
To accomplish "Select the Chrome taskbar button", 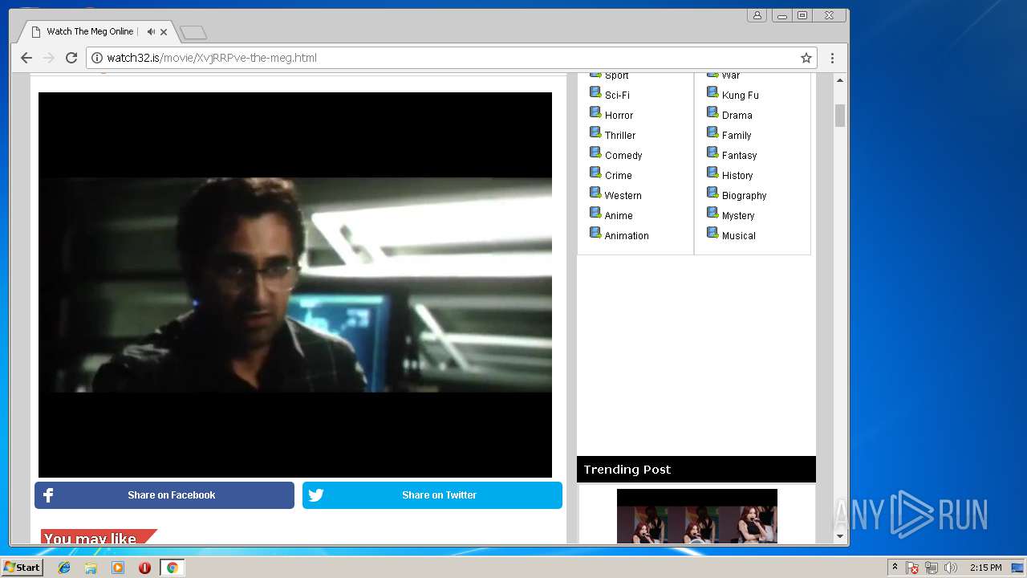I will 172,568.
